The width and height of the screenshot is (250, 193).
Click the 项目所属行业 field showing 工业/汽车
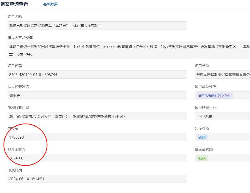[x=222, y=116]
